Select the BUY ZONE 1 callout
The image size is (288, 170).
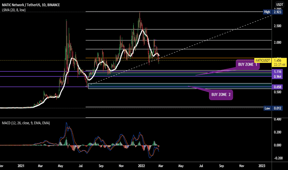[x=248, y=64]
